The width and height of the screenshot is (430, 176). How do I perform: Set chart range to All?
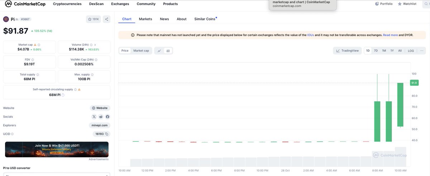point(400,51)
